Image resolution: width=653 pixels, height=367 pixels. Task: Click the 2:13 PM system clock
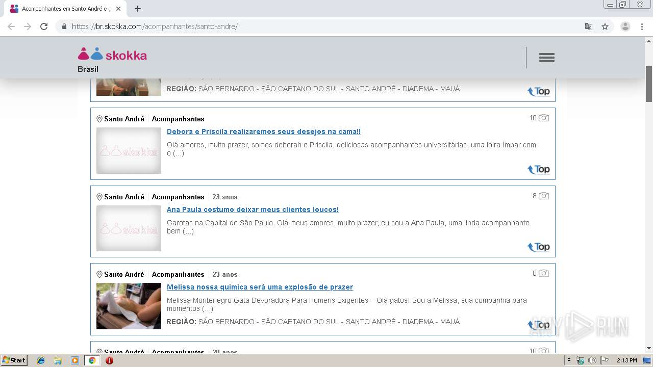(x=626, y=360)
